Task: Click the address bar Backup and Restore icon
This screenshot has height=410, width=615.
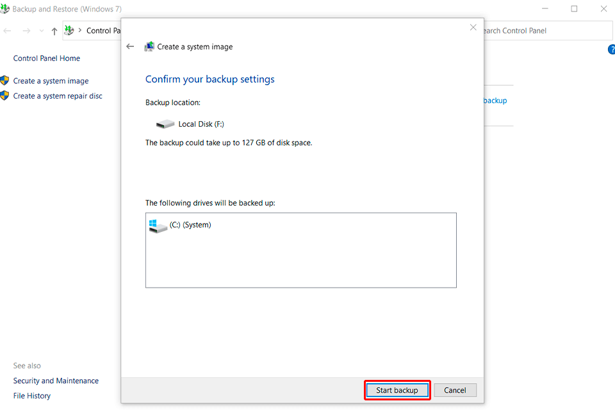Action: (x=69, y=30)
